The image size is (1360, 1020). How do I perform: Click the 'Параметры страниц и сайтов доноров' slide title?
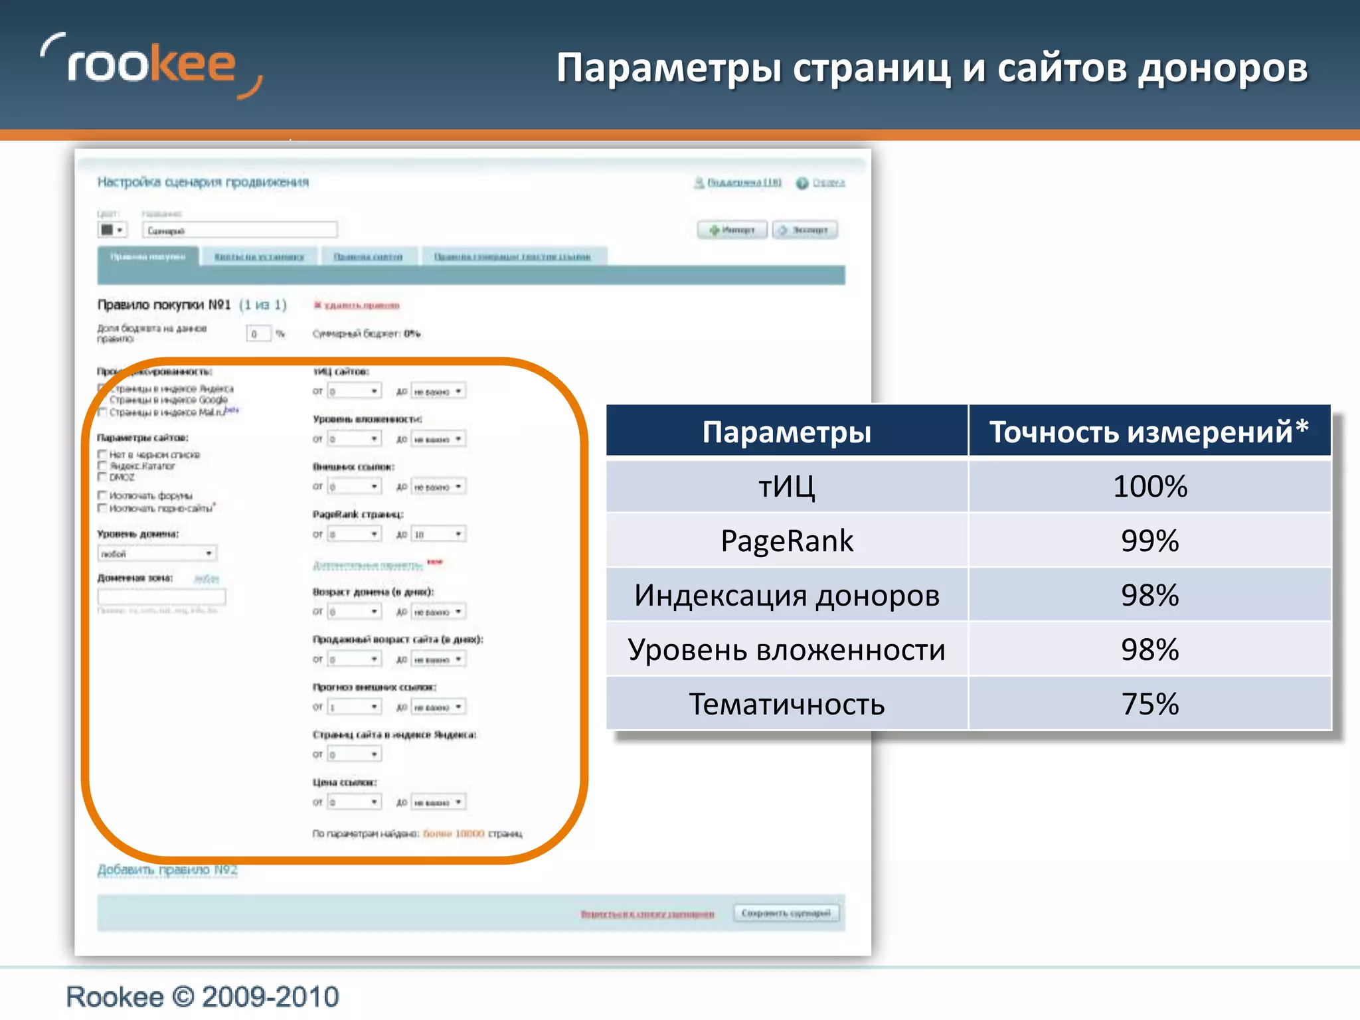(x=932, y=68)
